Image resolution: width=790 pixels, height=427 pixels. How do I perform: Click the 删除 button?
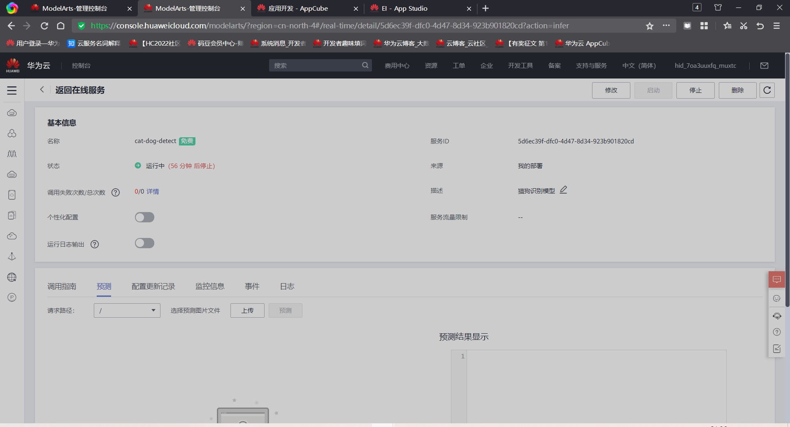pyautogui.click(x=738, y=90)
